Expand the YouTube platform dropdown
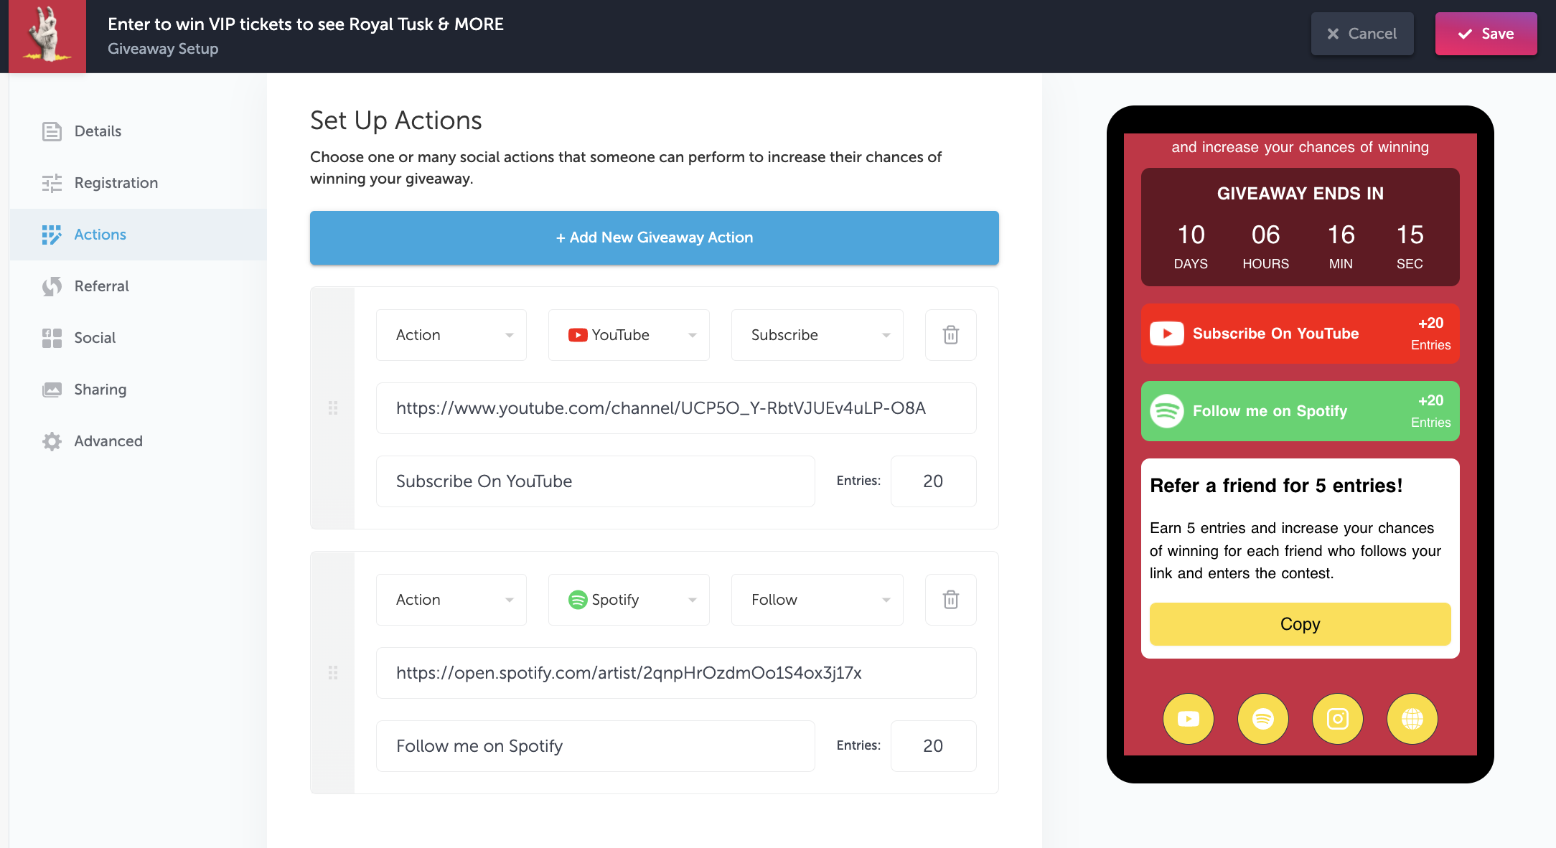1556x848 pixels. 627,334
